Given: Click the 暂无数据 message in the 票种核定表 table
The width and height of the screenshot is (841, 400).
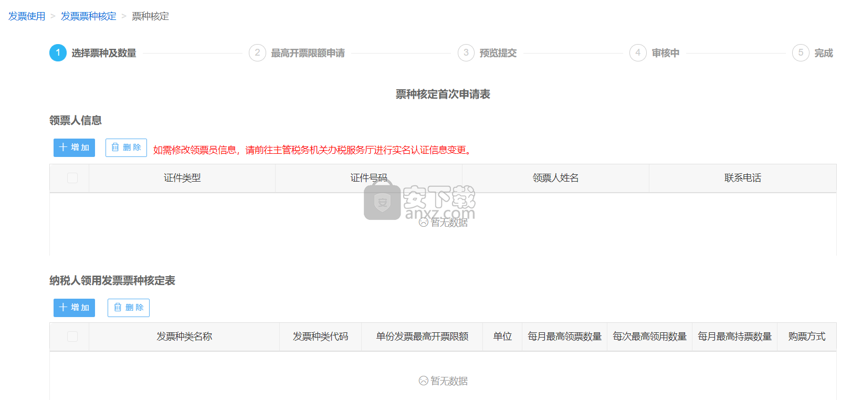Looking at the screenshot, I should (443, 381).
